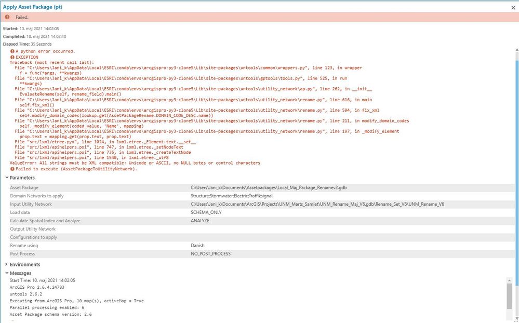Select Domain Networks to apply label
Image resolution: width=519 pixels, height=323 pixels.
pyautogui.click(x=37, y=196)
